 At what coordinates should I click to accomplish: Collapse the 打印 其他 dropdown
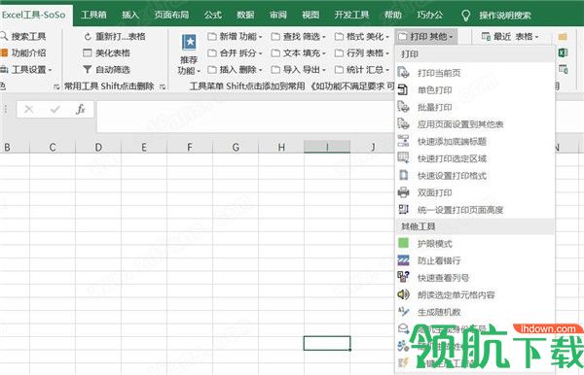tap(425, 36)
